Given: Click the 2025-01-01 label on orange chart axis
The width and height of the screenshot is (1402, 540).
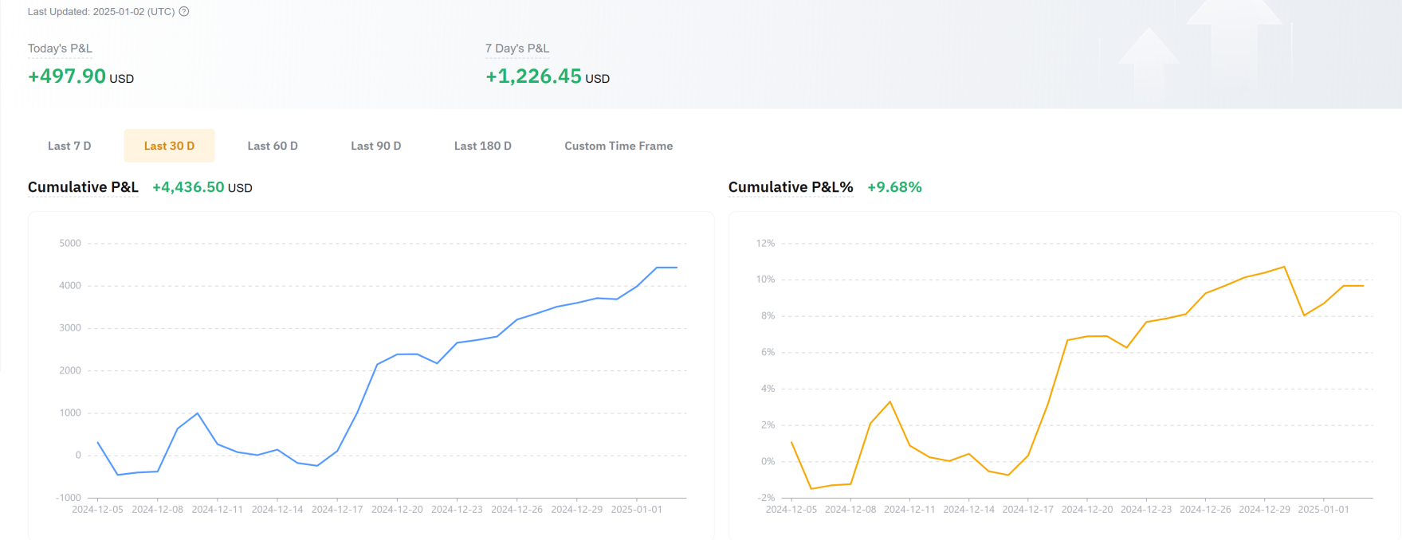Looking at the screenshot, I should [x=1323, y=510].
